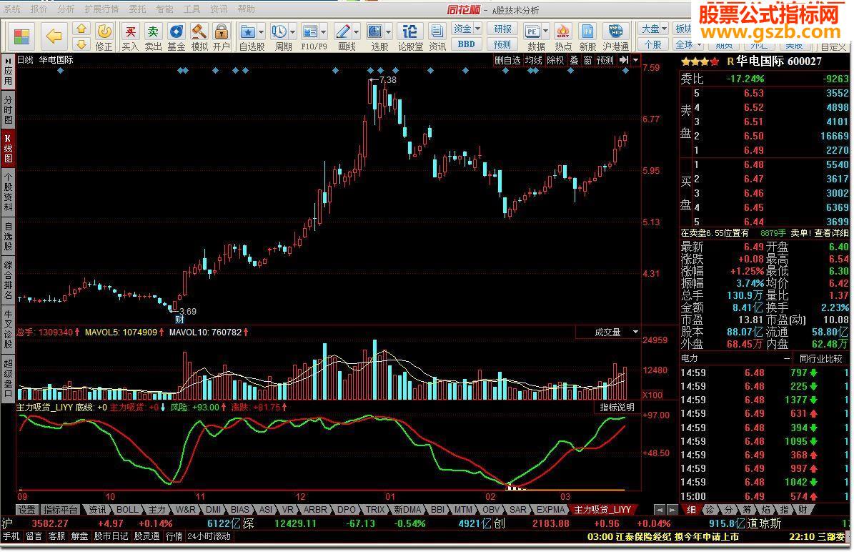The image size is (854, 552).
Task: Click the colorful home grid icon
Action: pos(21,37)
